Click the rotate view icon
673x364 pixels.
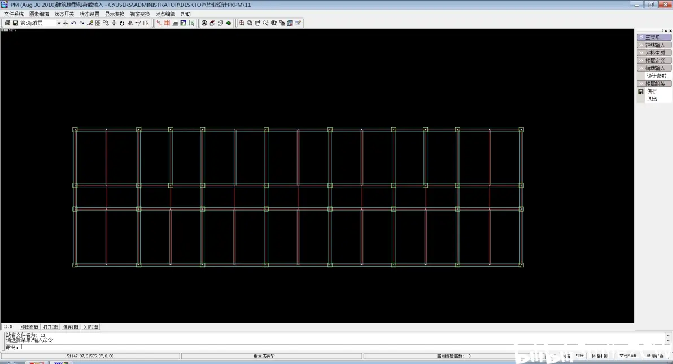click(x=122, y=23)
